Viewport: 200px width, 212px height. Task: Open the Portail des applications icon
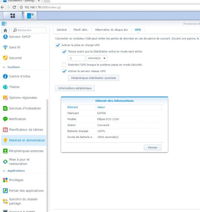point(5,191)
